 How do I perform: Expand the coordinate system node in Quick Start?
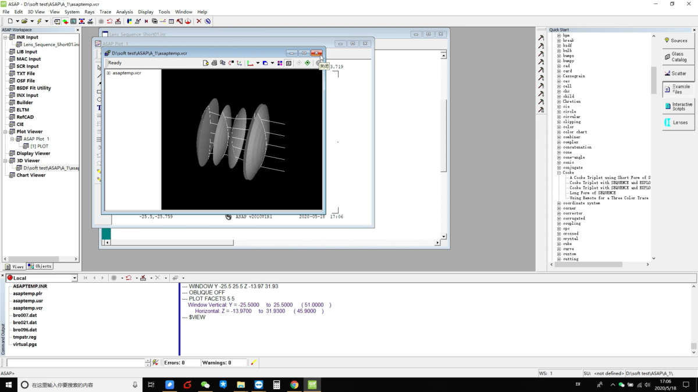(559, 203)
